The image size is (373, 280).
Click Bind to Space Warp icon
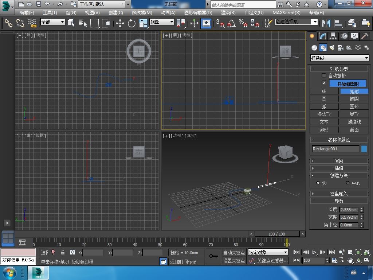click(32, 23)
